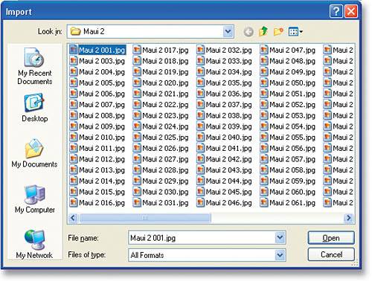Image resolution: width=372 pixels, height=281 pixels.
Task: Select file Maui 2 008.jpg
Action: (x=97, y=115)
